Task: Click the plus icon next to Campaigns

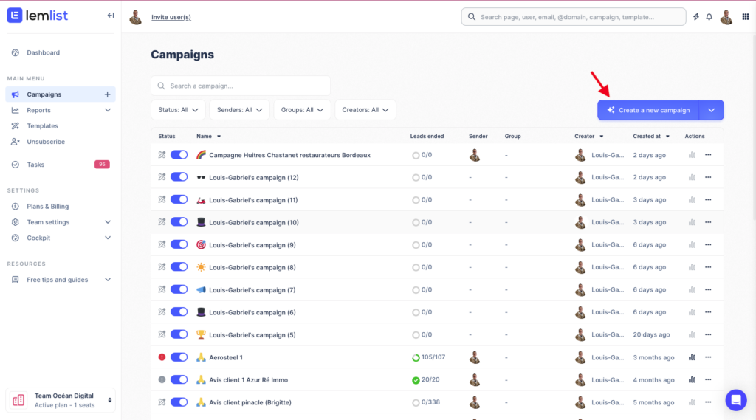Action: tap(107, 94)
